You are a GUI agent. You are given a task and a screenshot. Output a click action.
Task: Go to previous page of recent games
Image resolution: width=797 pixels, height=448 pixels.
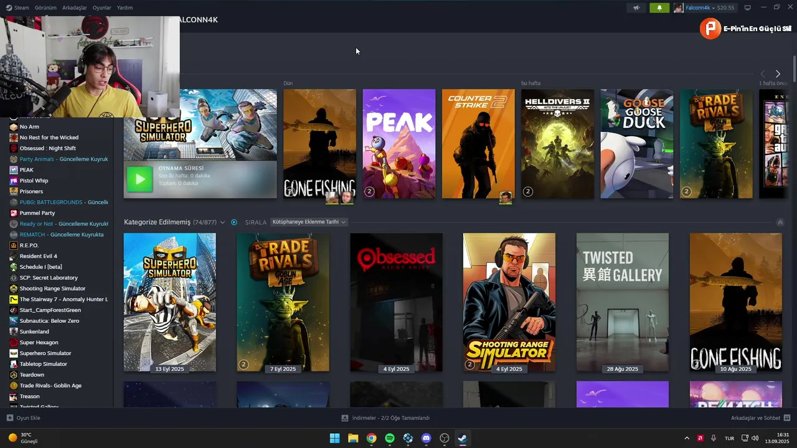[763, 74]
